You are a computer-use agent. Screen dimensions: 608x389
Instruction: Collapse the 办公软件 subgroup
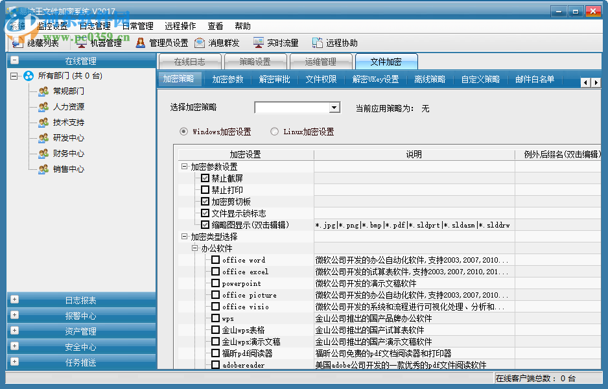(x=195, y=248)
